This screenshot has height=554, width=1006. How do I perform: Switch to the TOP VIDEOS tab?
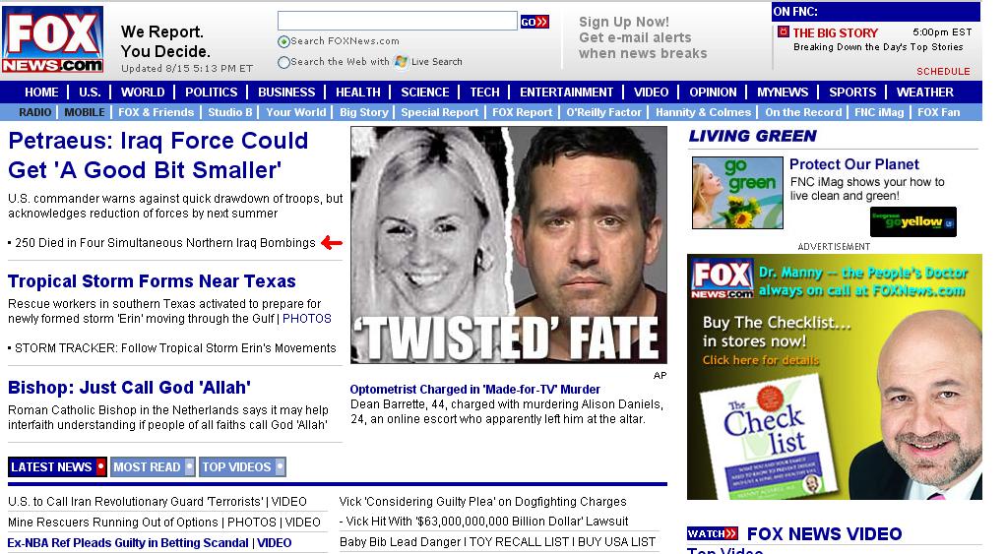[242, 466]
